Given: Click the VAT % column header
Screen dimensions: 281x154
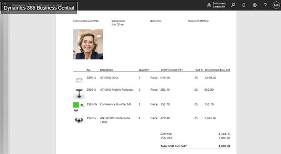Looking at the screenshot, I should click(x=199, y=70).
